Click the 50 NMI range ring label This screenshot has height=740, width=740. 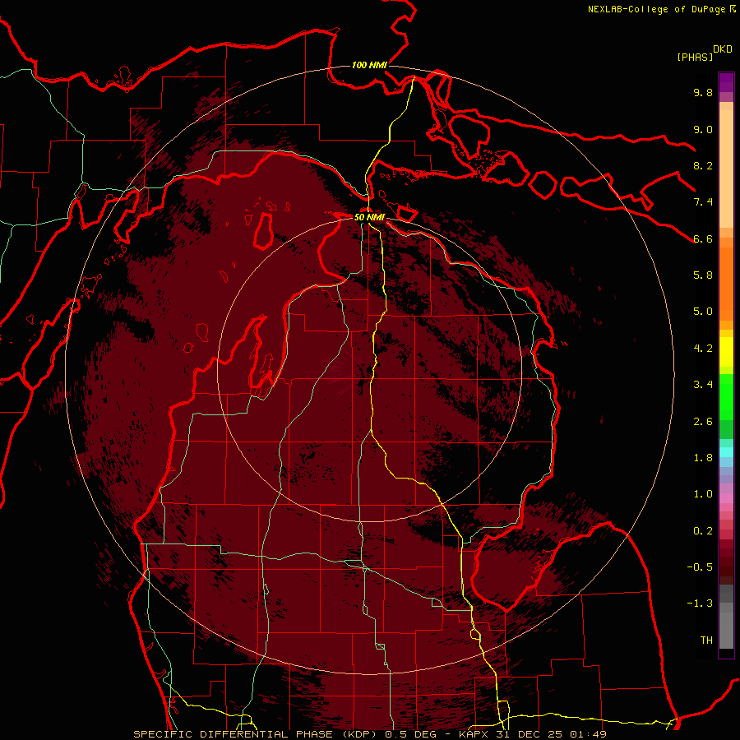[369, 217]
